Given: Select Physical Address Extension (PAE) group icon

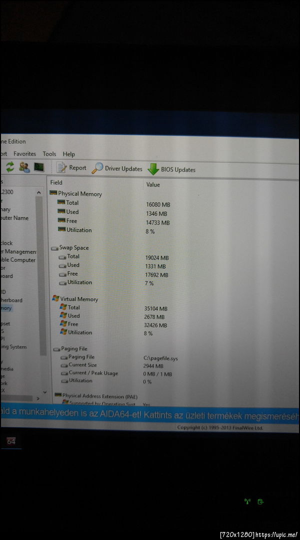Looking at the screenshot, I should tap(58, 395).
